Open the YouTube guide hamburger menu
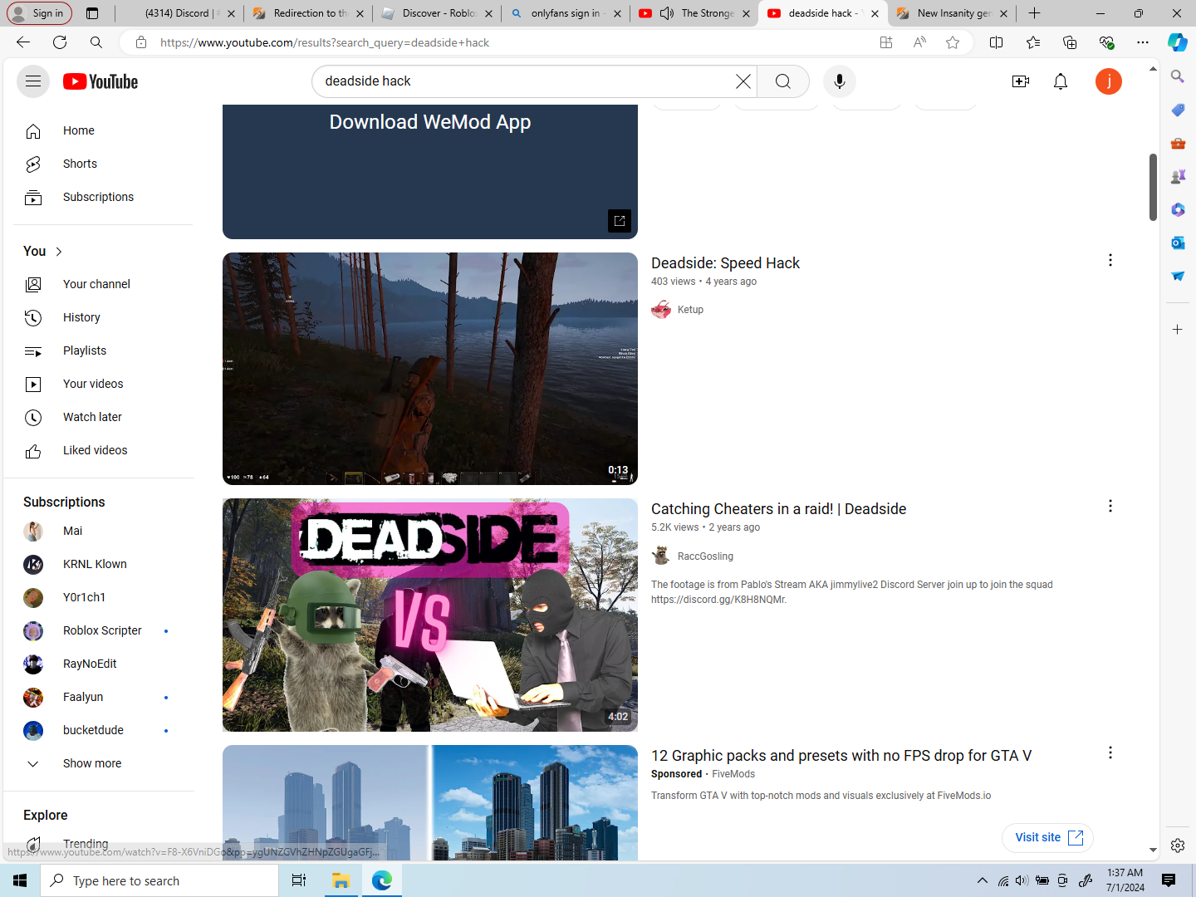This screenshot has width=1196, height=897. point(33,81)
